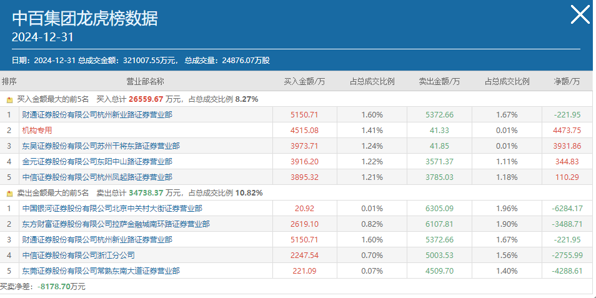Click the 卖出金额/万 column header

[439, 81]
